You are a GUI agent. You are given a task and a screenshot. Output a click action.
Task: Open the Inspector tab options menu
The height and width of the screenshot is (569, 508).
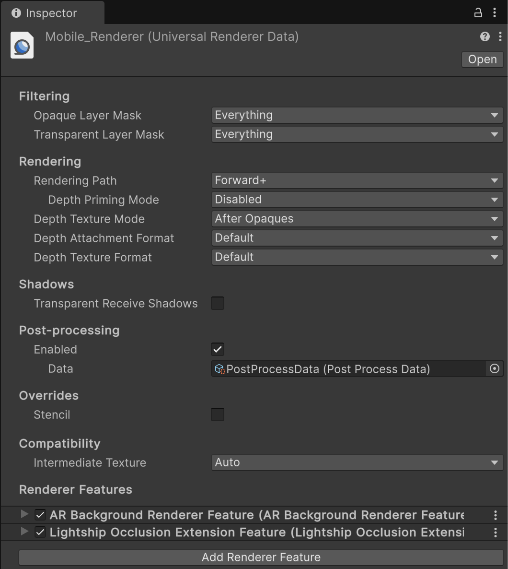click(495, 13)
